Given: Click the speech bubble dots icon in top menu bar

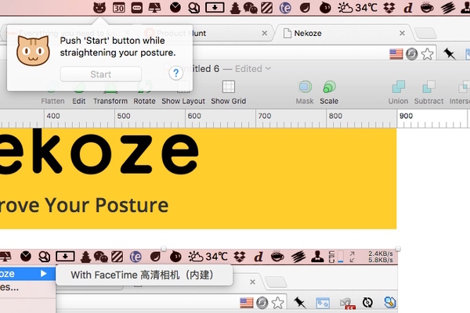Looking at the screenshot, I should pos(136,8).
